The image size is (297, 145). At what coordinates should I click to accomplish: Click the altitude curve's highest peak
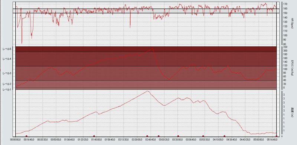click(147, 91)
